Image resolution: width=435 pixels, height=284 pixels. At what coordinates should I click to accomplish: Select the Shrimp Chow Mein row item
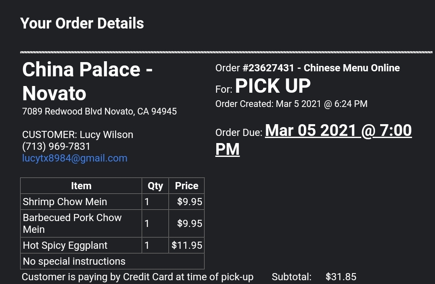65,202
